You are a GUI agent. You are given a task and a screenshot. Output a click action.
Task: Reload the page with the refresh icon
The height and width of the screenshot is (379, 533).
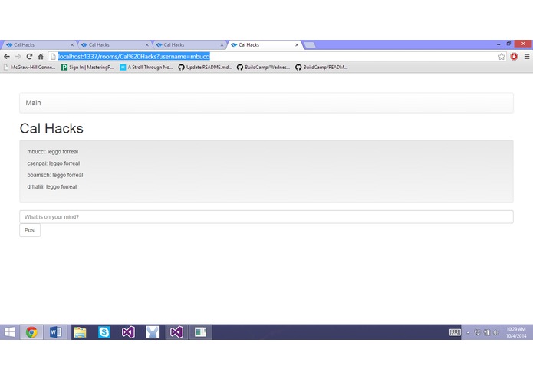point(29,57)
